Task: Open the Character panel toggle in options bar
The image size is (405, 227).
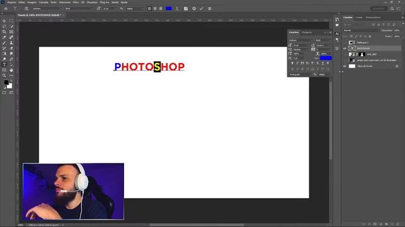Action: click(x=185, y=8)
